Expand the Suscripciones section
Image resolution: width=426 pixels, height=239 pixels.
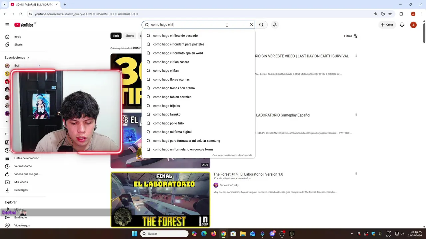(17, 57)
